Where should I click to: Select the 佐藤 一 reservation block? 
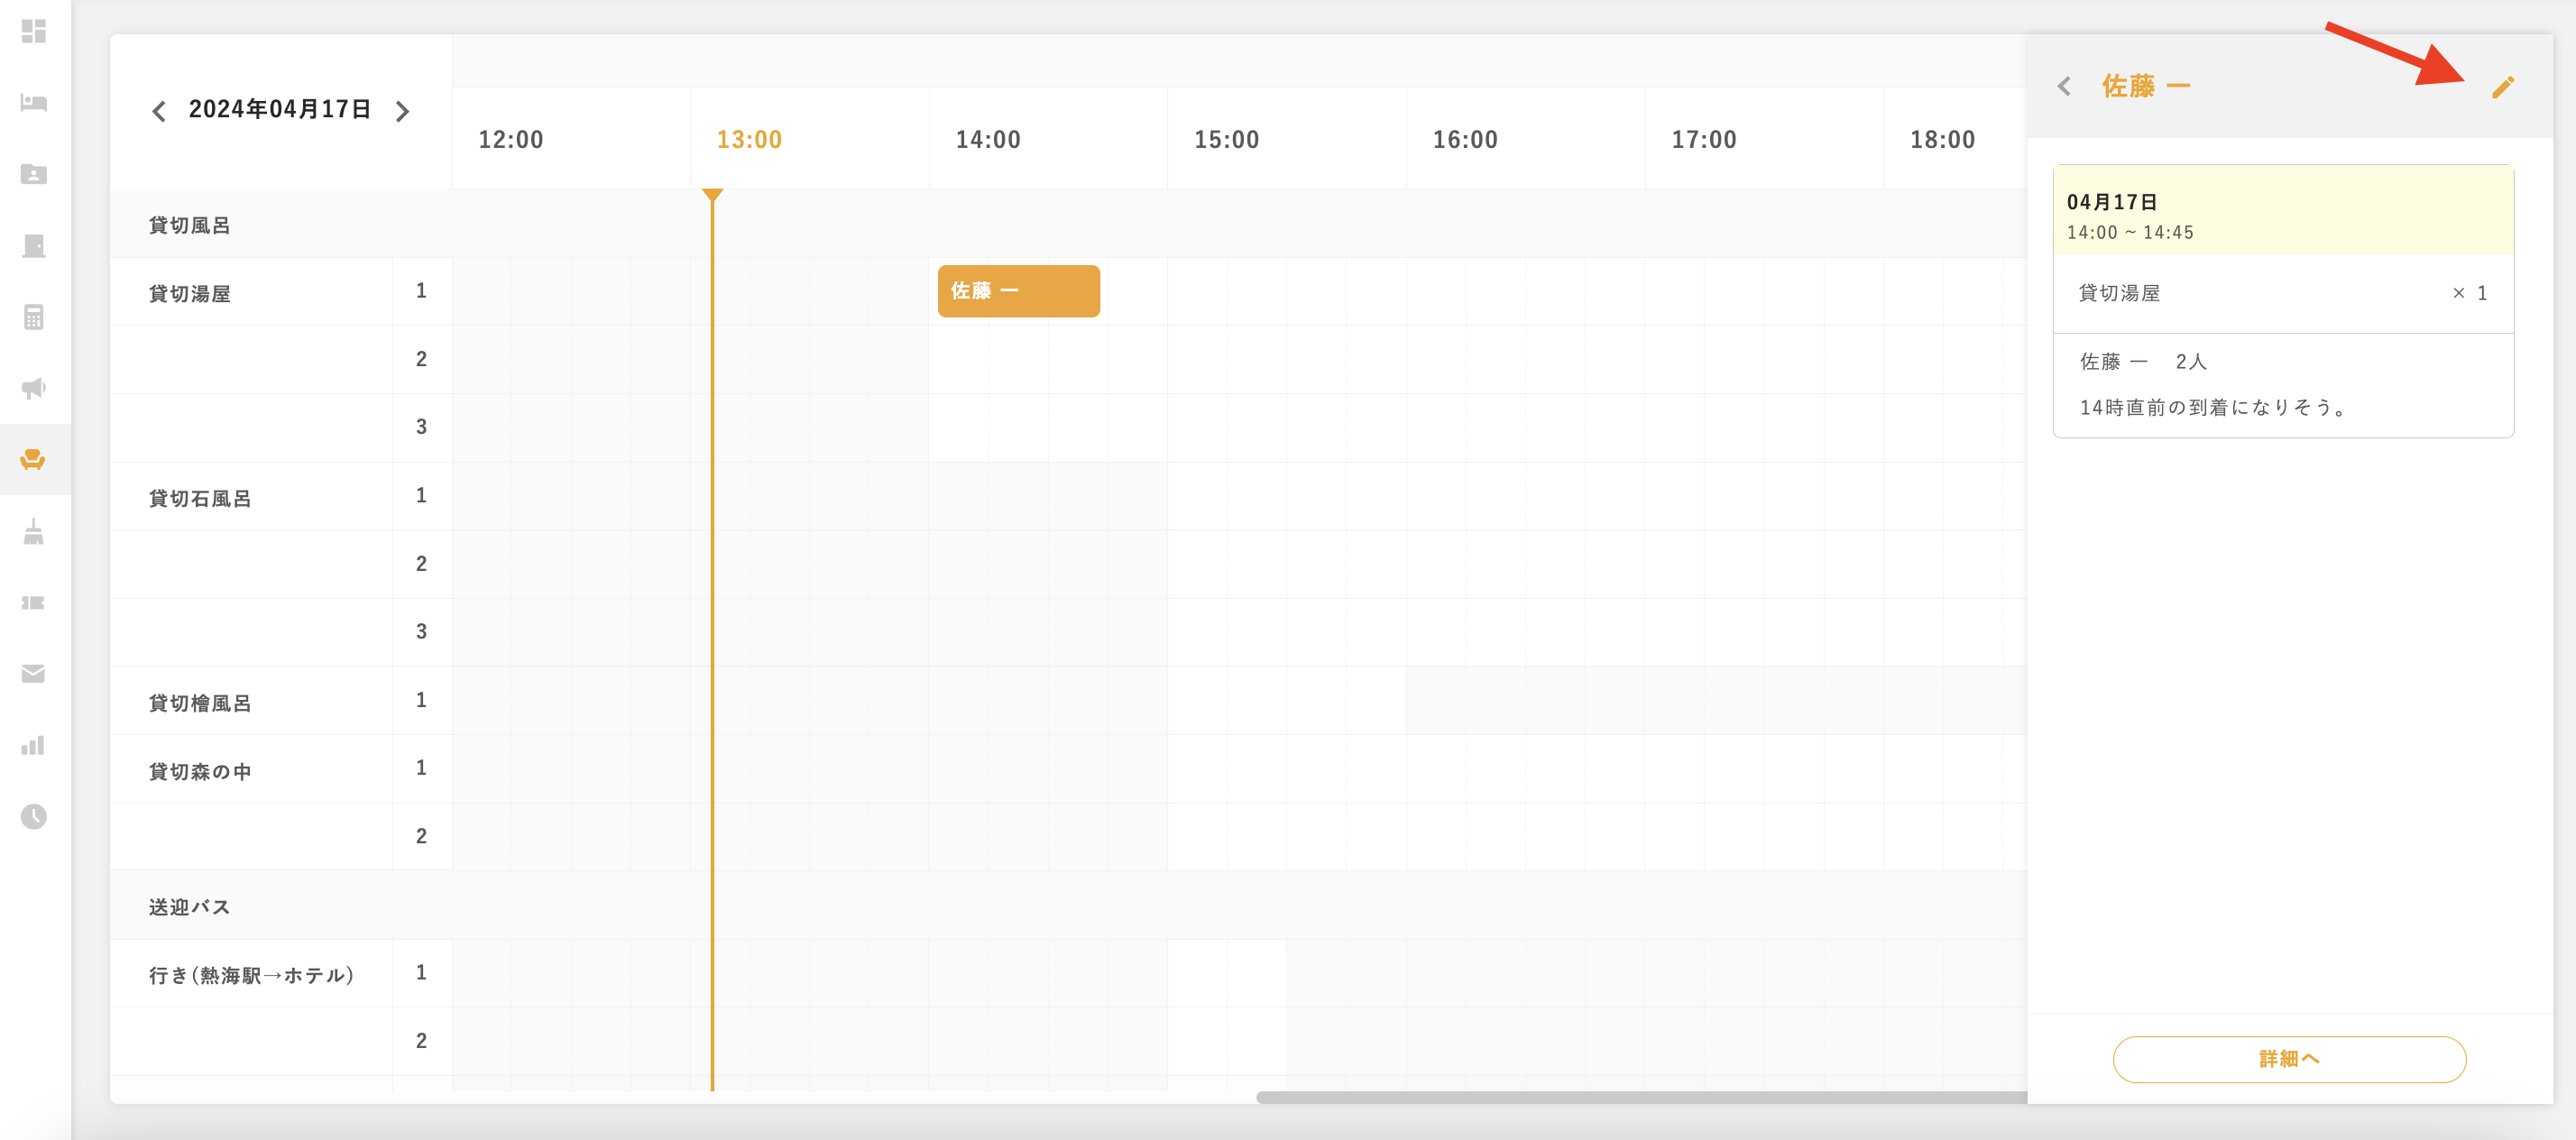pos(1018,291)
